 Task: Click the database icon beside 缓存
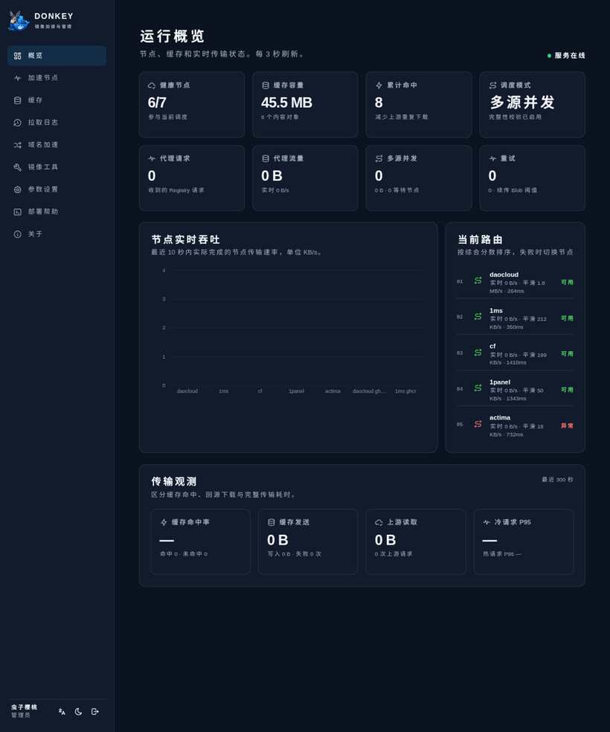pos(17,100)
